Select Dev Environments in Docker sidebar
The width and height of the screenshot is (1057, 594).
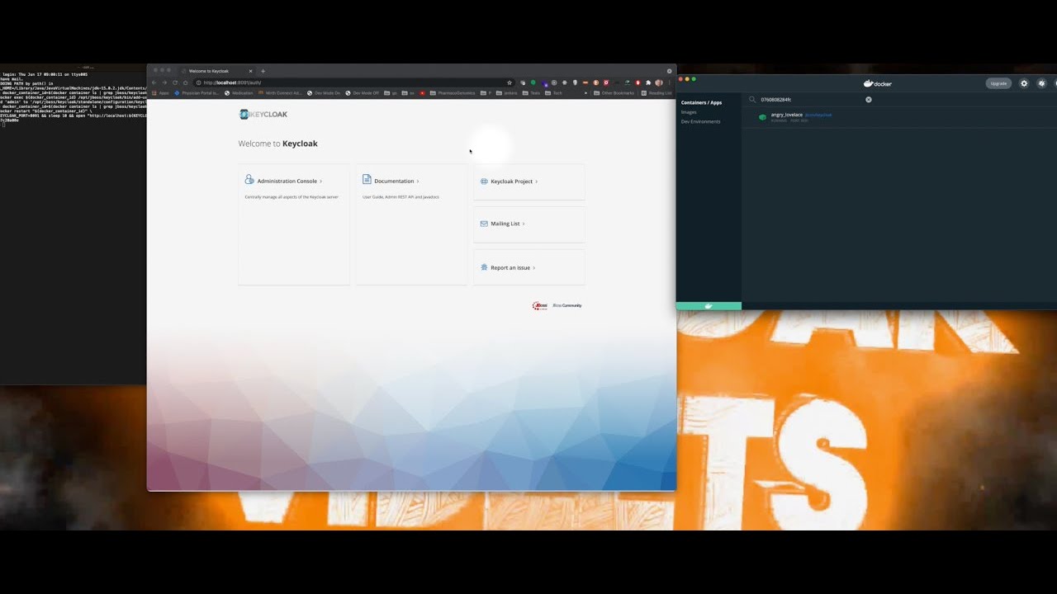tap(700, 121)
